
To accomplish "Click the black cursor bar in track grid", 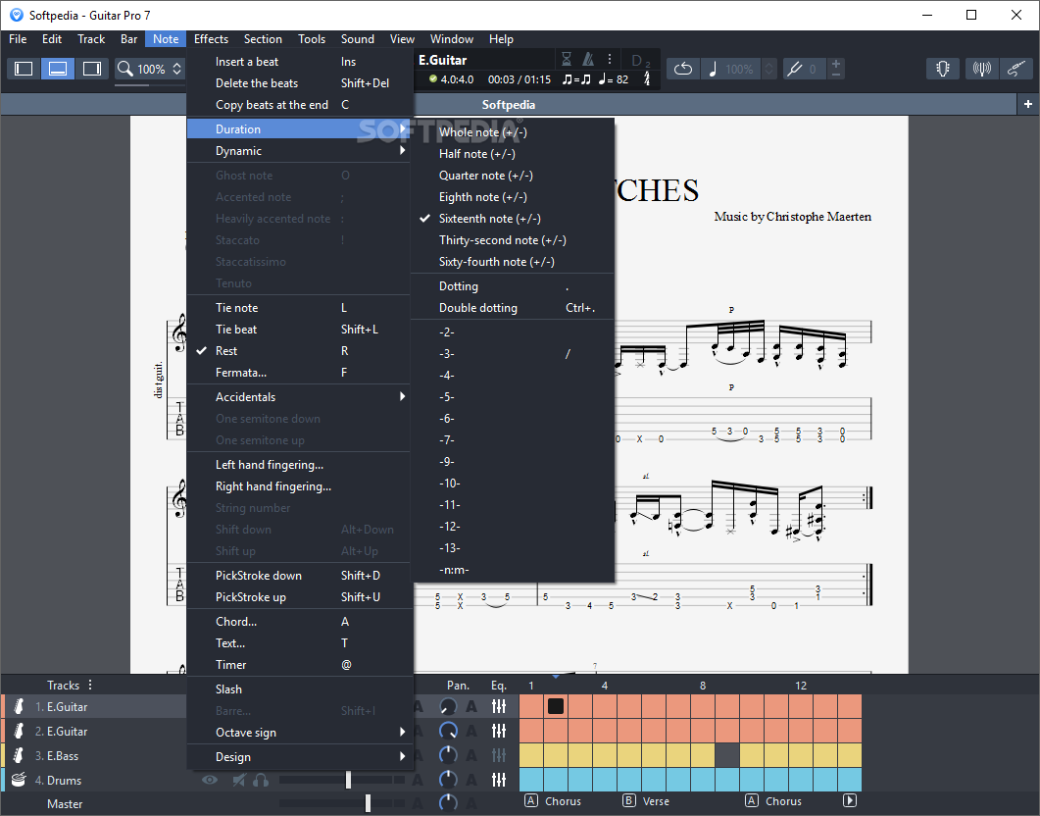I will point(556,706).
